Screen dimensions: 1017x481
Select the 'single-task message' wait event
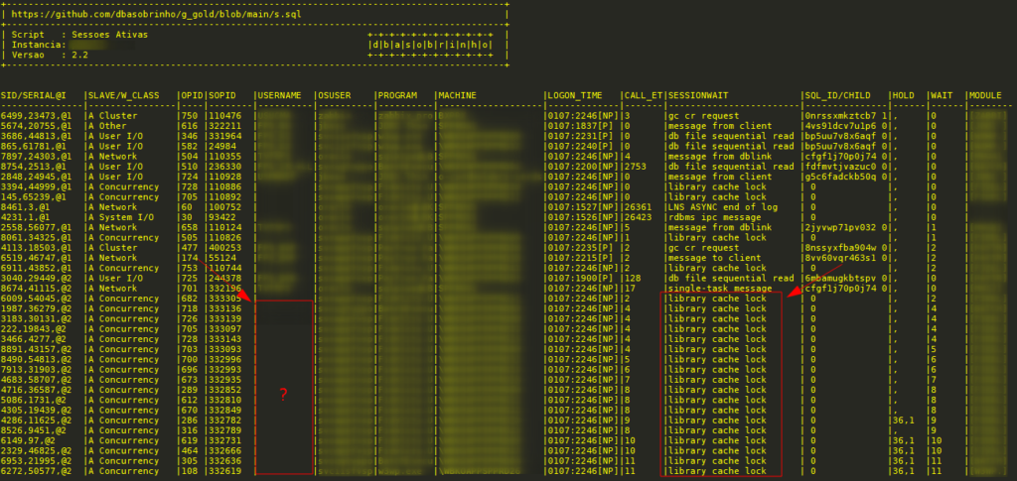(x=716, y=288)
